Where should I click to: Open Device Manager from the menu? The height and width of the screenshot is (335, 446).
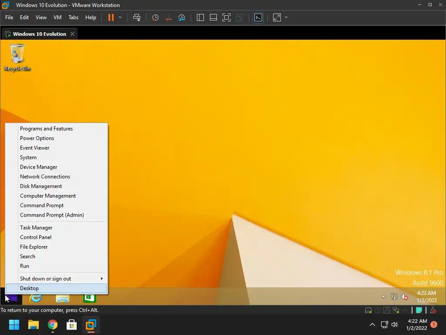pos(56,167)
